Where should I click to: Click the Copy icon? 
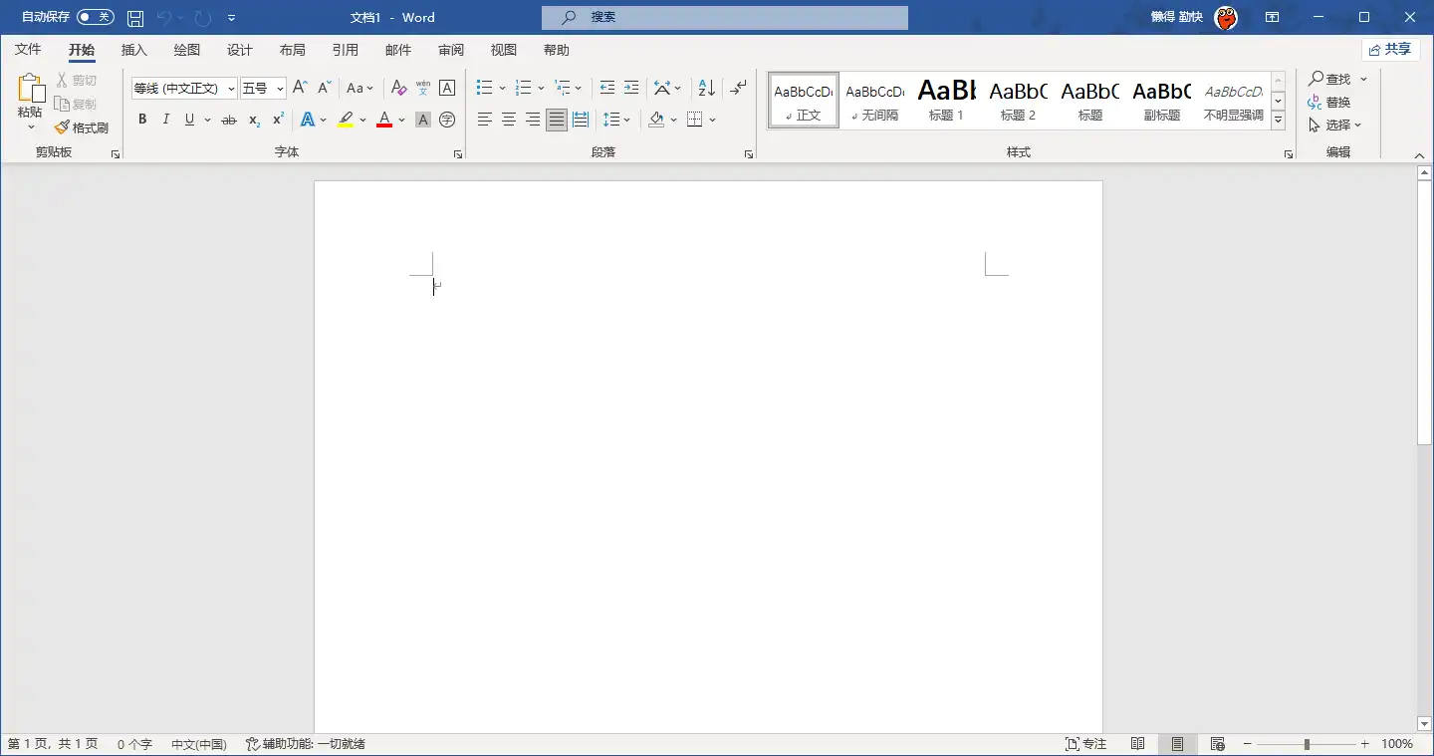[62, 104]
